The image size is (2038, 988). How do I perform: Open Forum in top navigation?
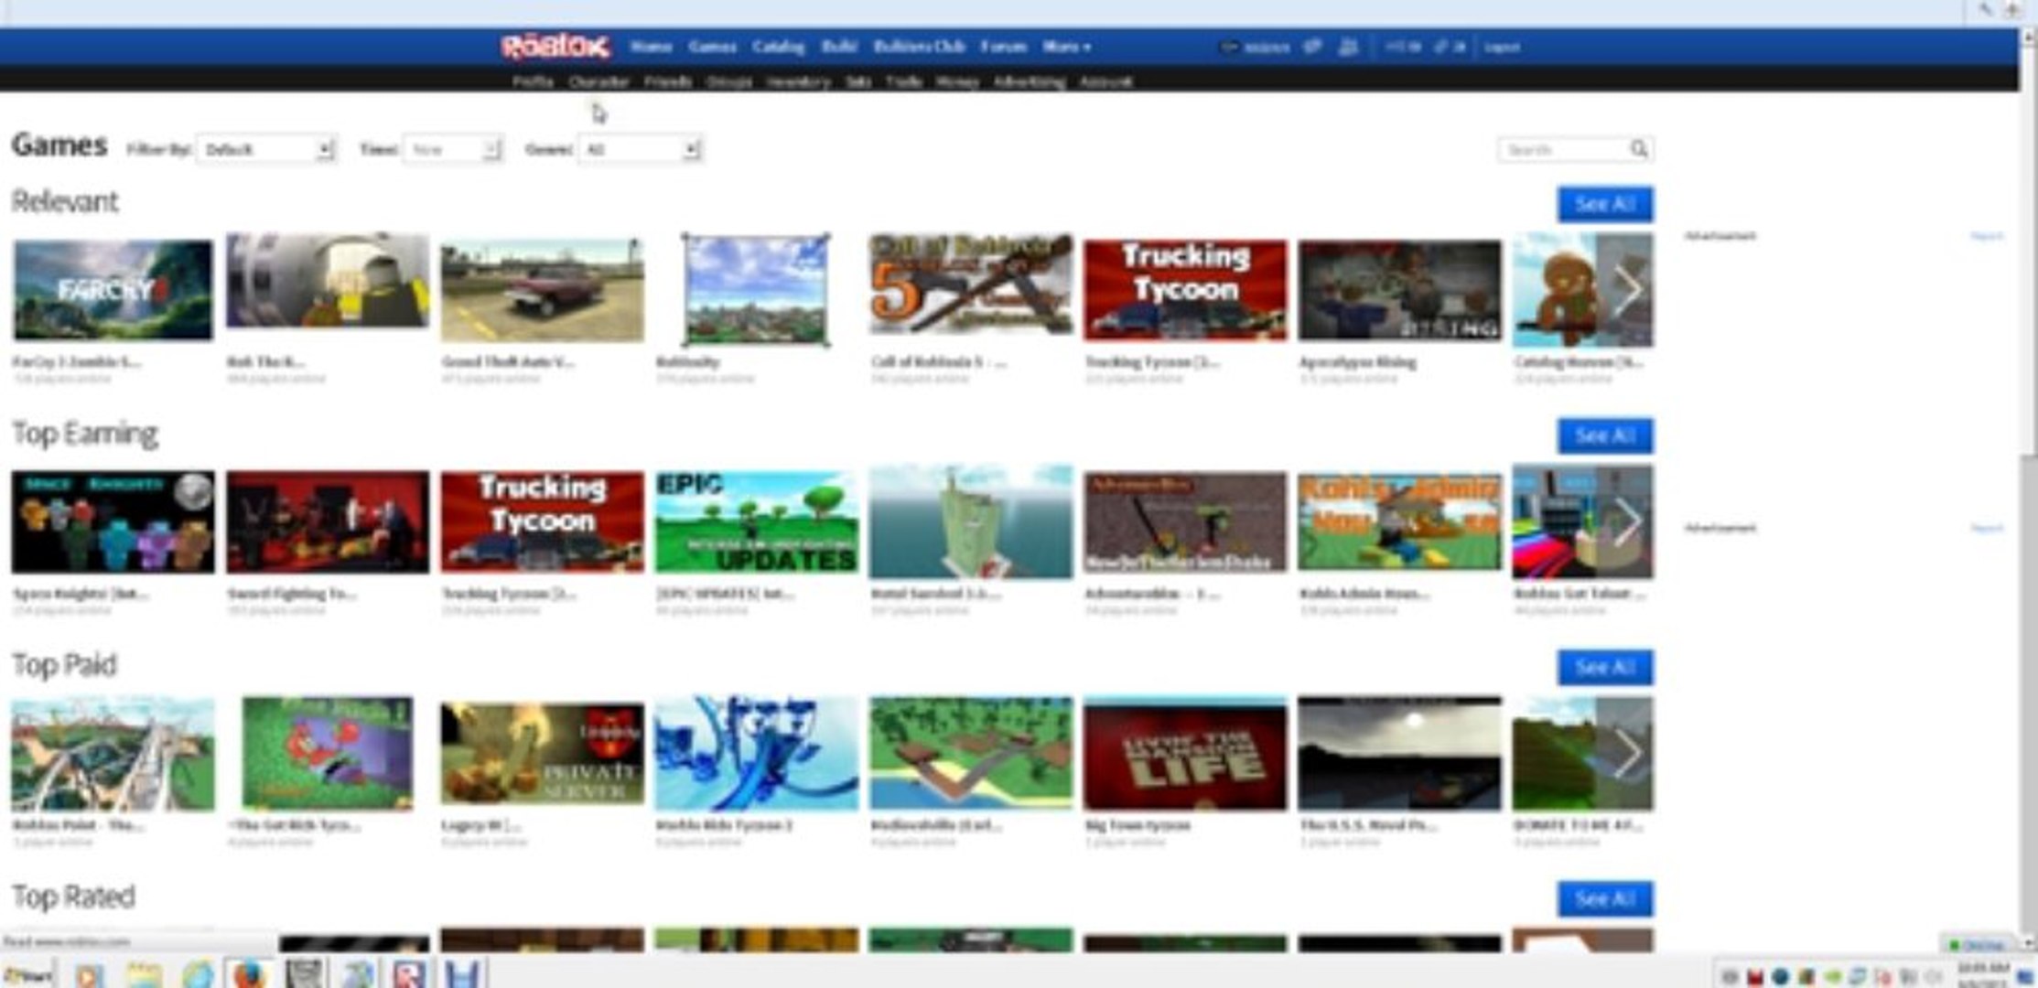[1003, 47]
